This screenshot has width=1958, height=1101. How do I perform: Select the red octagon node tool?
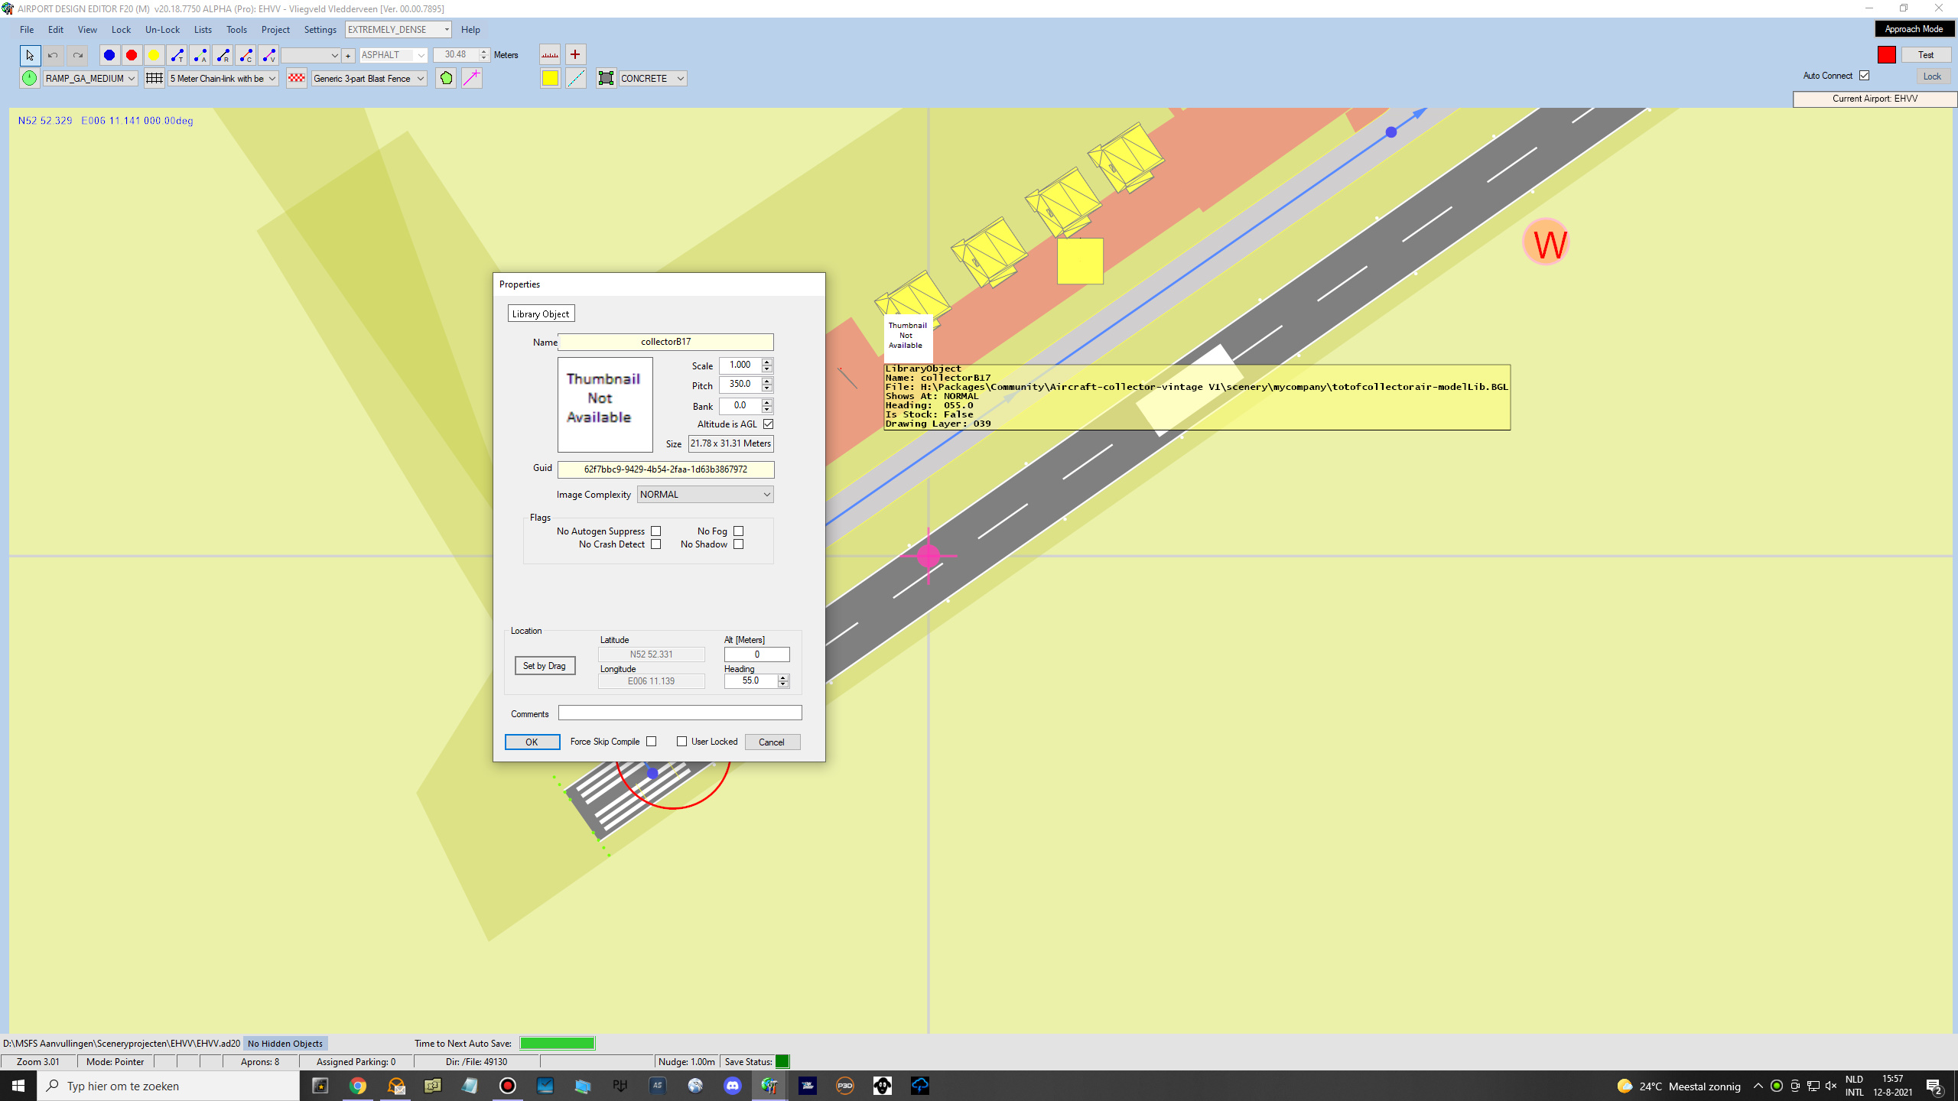point(132,55)
